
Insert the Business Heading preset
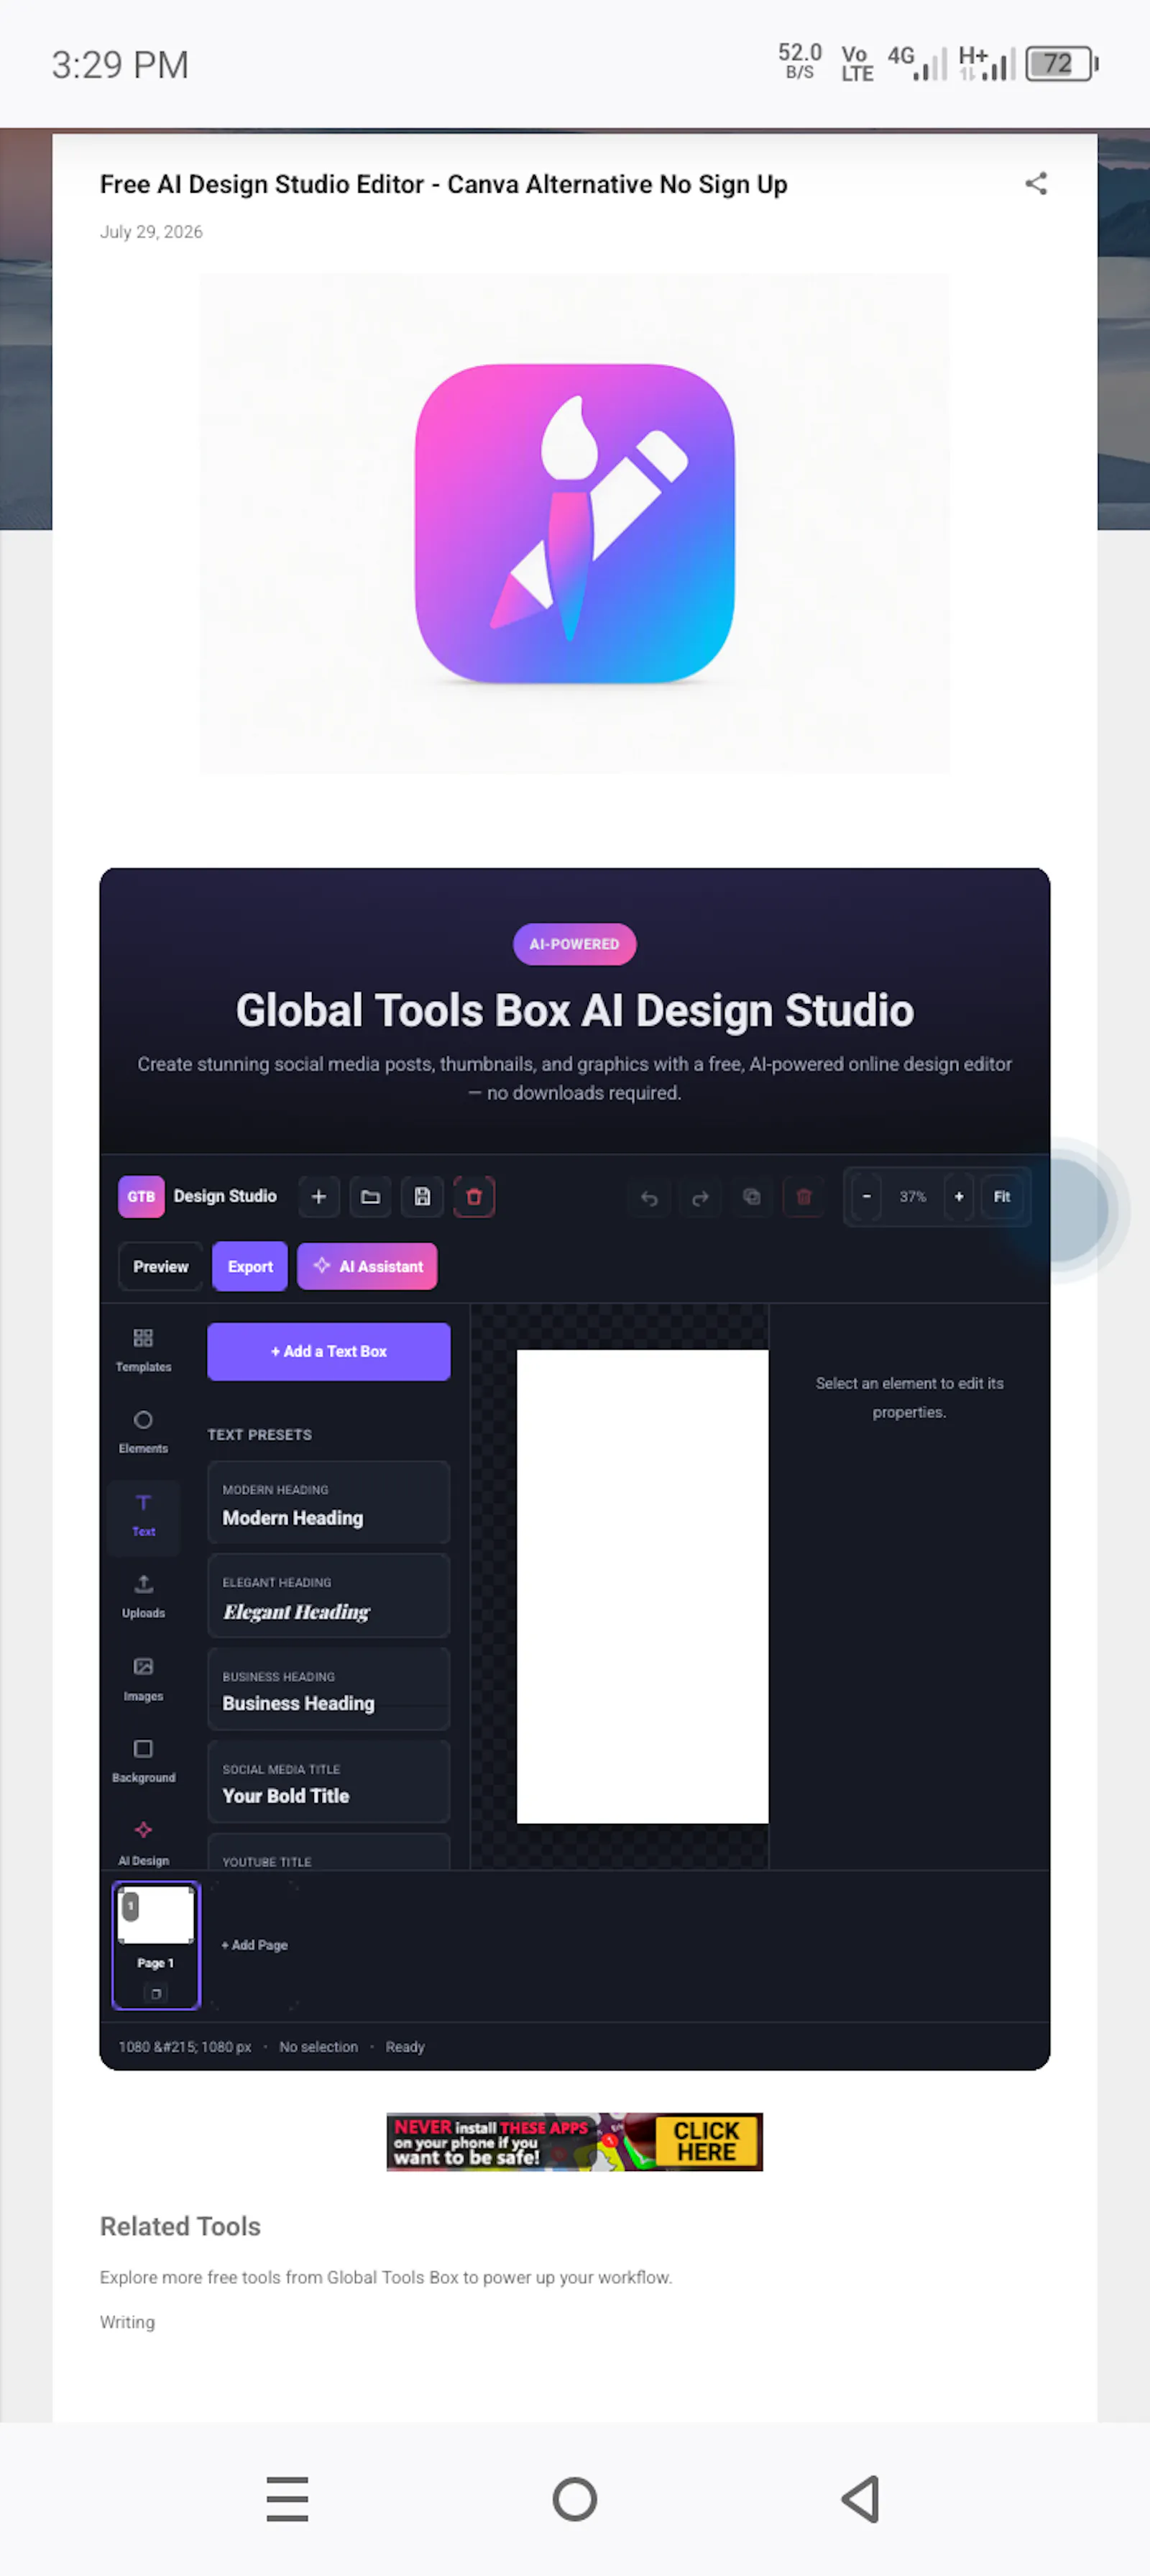click(328, 1690)
